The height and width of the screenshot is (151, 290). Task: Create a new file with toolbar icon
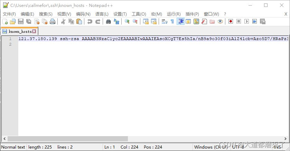pos(5,22)
